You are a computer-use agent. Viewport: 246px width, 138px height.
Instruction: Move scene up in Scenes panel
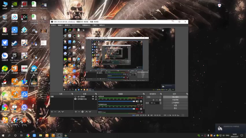point(59,112)
